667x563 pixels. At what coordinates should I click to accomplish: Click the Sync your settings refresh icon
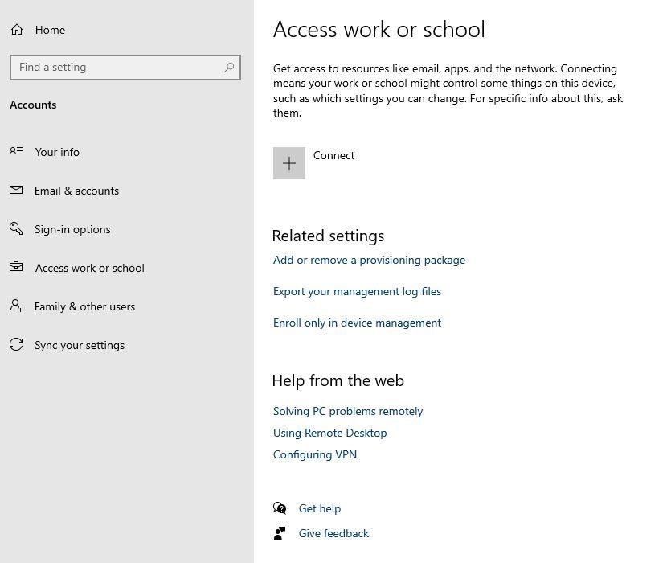(x=16, y=345)
